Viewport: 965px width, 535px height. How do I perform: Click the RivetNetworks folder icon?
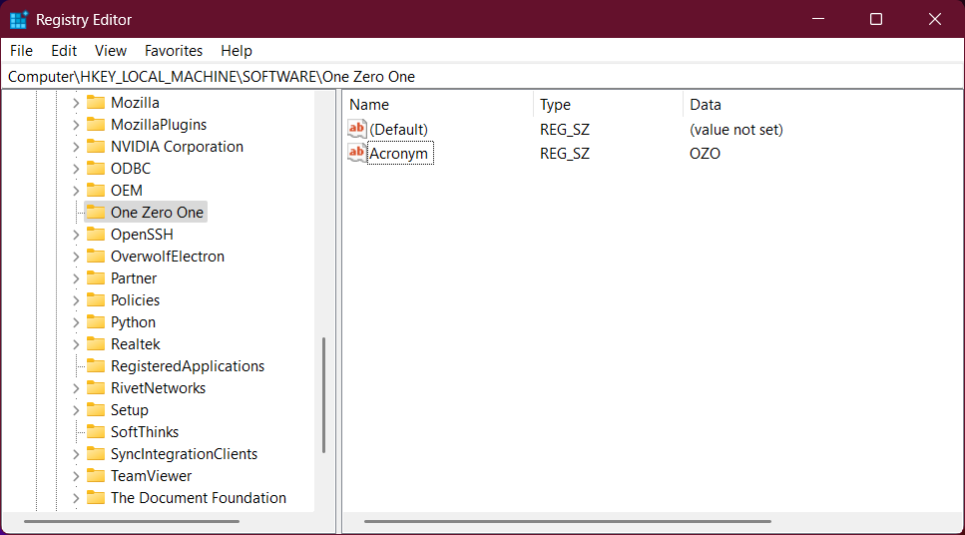pos(96,388)
